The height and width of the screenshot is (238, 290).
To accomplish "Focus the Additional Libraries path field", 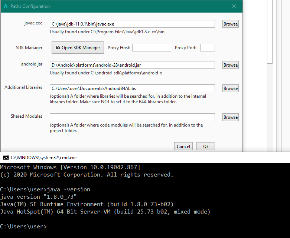I will point(132,88).
